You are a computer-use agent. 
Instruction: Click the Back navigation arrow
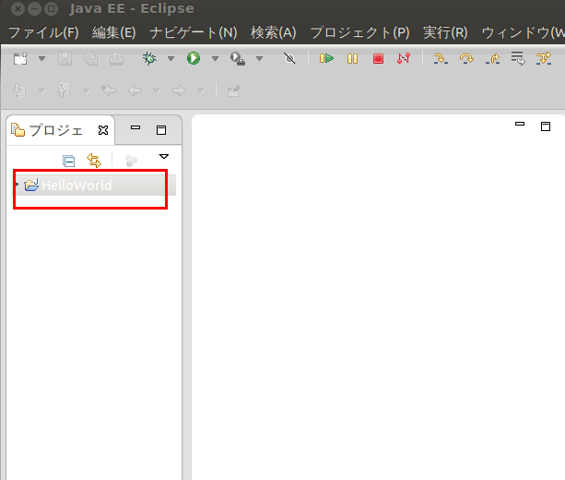coord(135,90)
